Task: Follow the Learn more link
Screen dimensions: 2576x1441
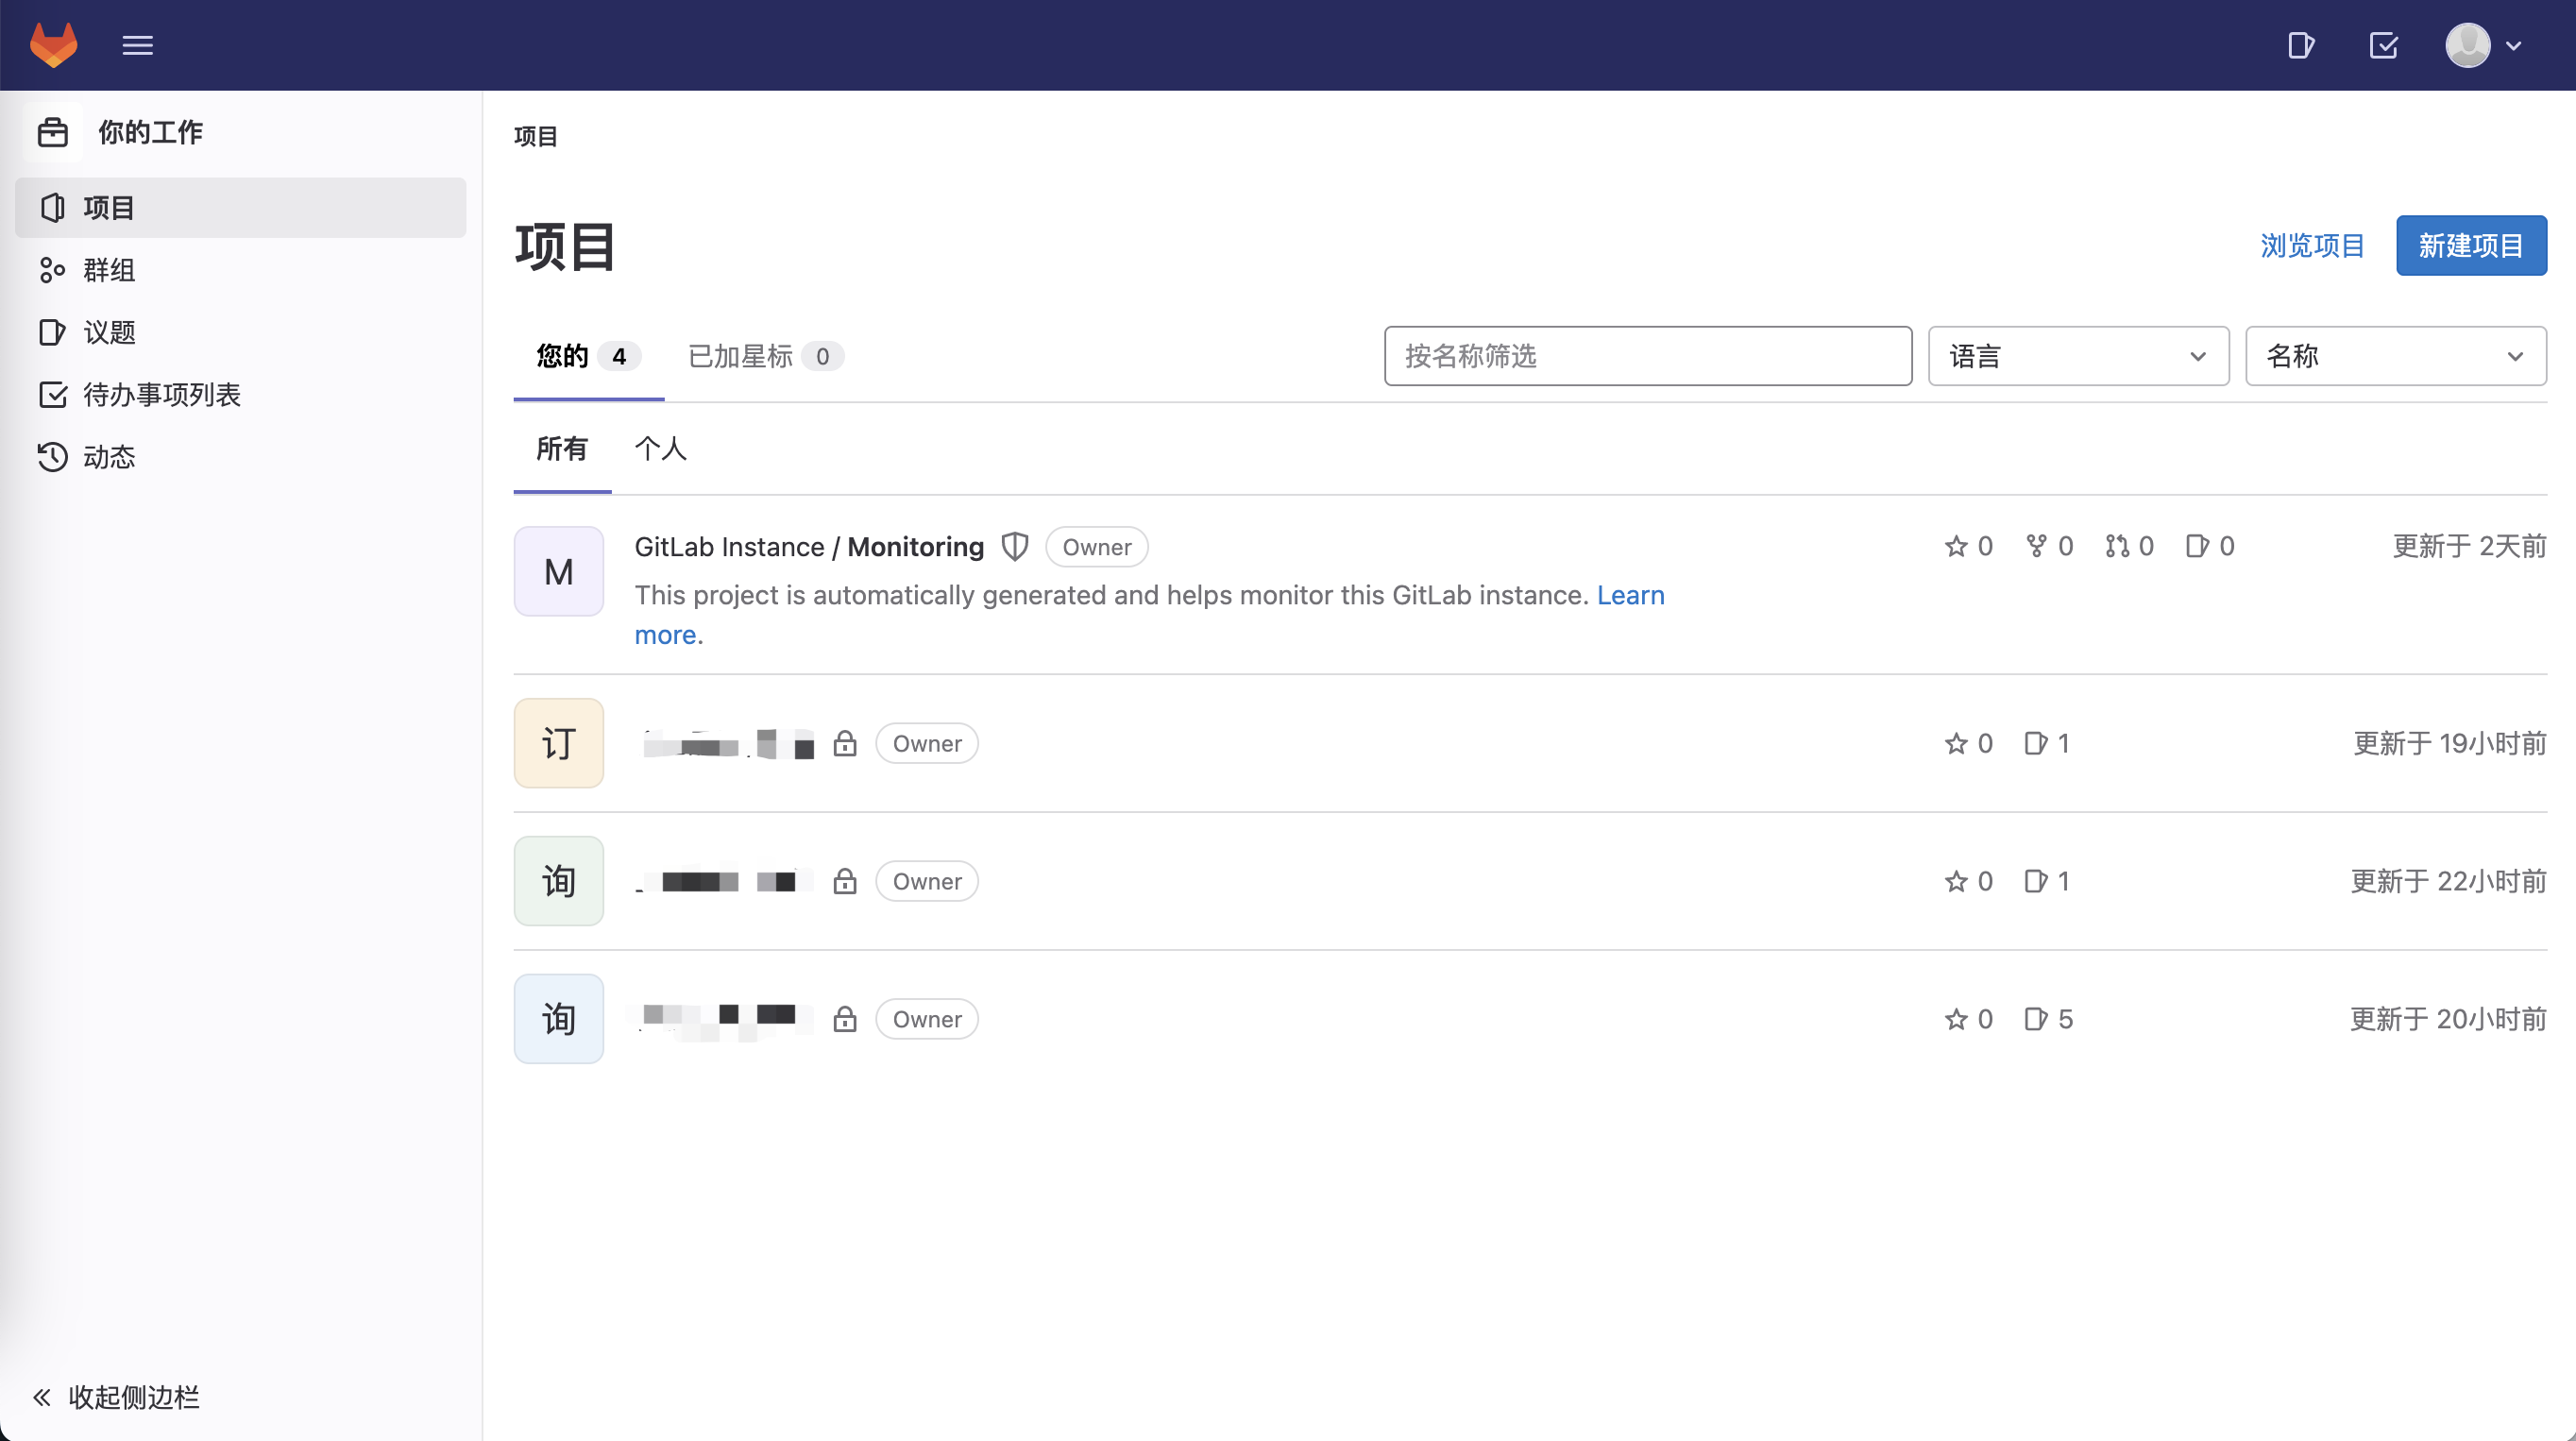Action: click(x=1630, y=595)
